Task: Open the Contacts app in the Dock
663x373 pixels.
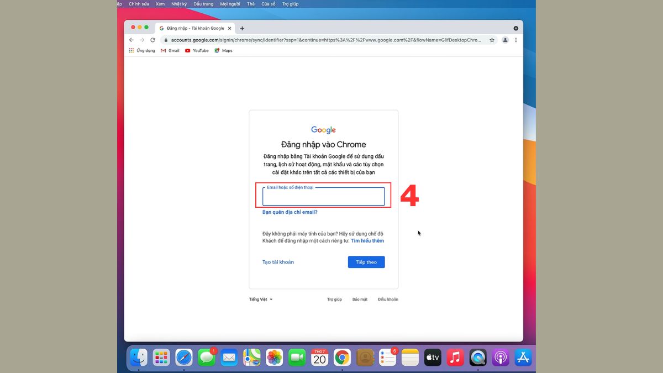Action: point(365,358)
